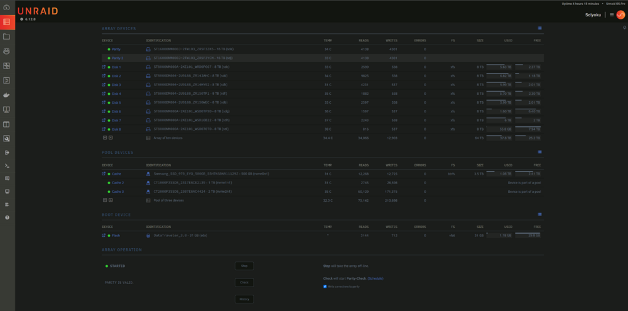Click the drive icon beside Disk 4 identification
This screenshot has height=311, width=628.
tap(148, 94)
